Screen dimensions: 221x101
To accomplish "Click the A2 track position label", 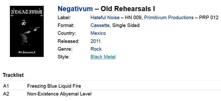I will point(6,94).
